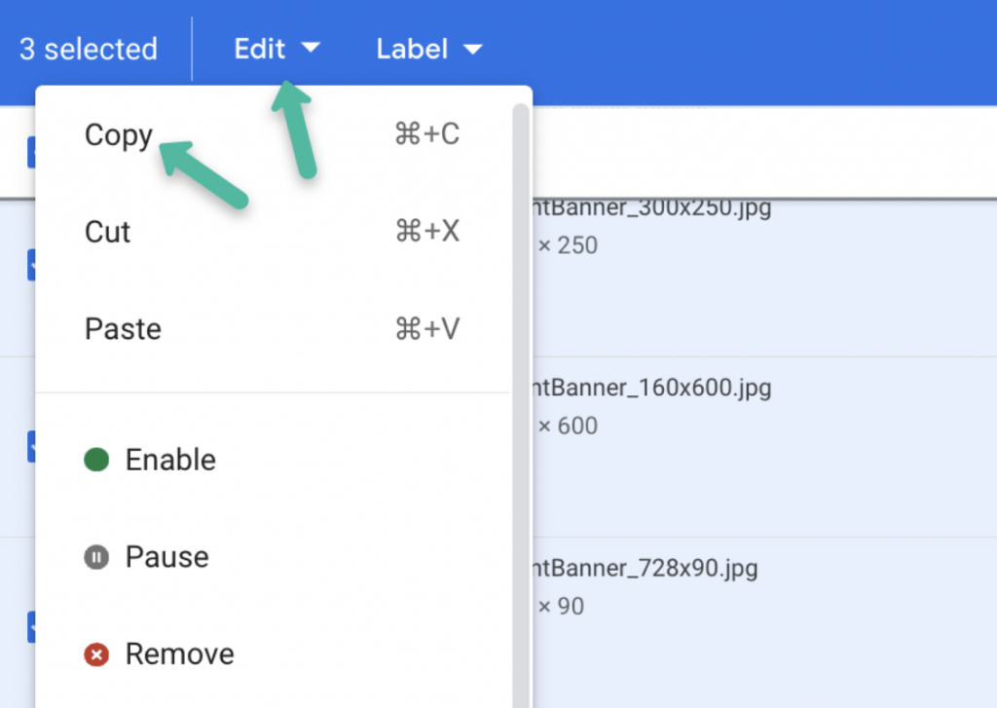997x708 pixels.
Task: Click the grey Pause icon in menu
Action: pyautogui.click(x=96, y=557)
